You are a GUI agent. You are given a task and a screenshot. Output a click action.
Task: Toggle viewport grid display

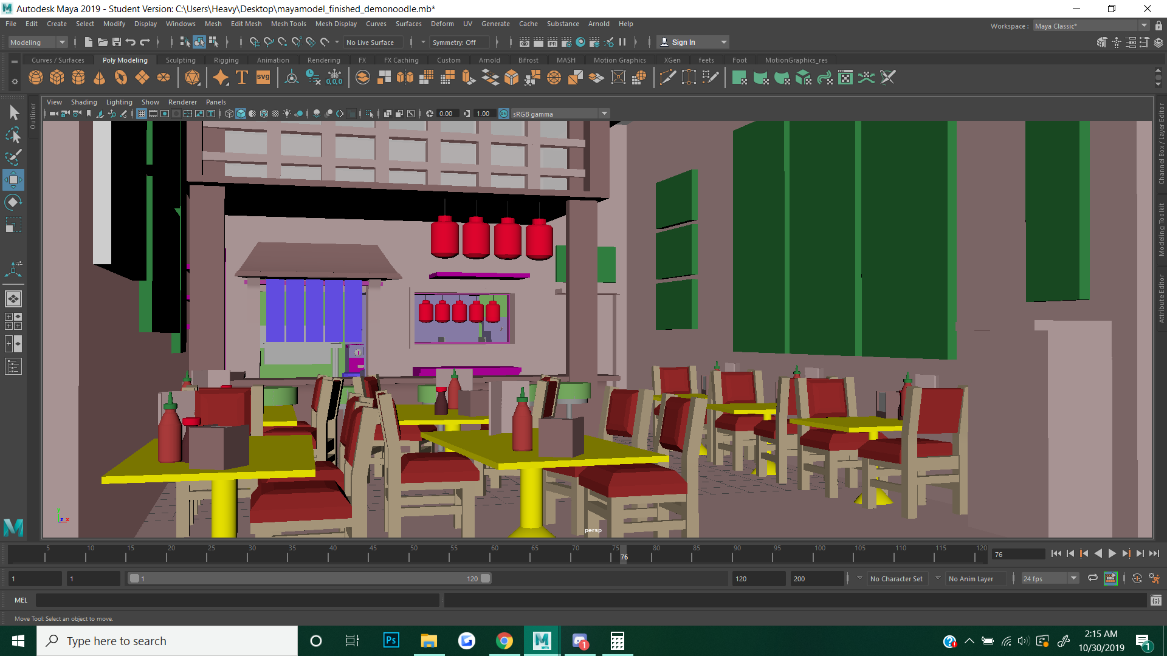pyautogui.click(x=141, y=114)
